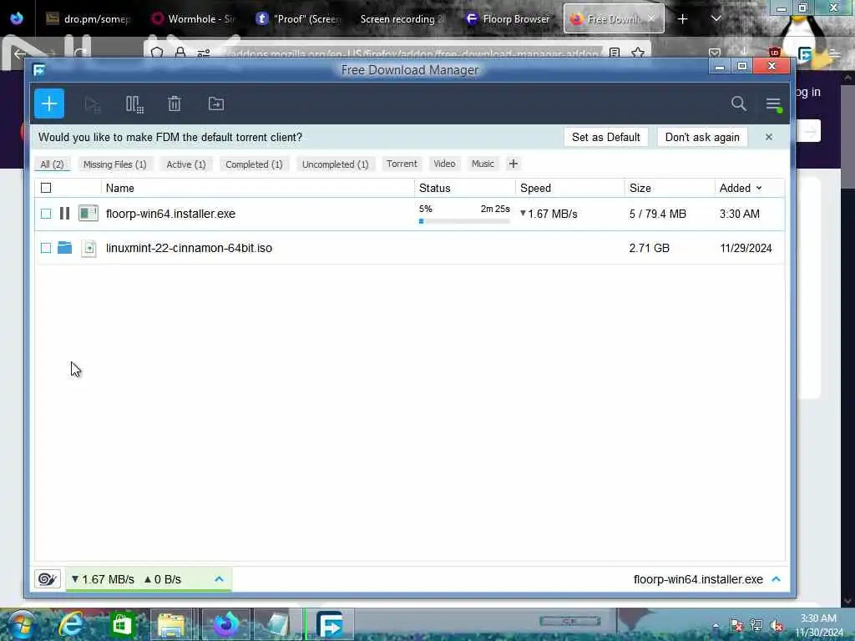This screenshot has width=855, height=641.
Task: Filter by Missing Files (1)
Action: (x=115, y=164)
